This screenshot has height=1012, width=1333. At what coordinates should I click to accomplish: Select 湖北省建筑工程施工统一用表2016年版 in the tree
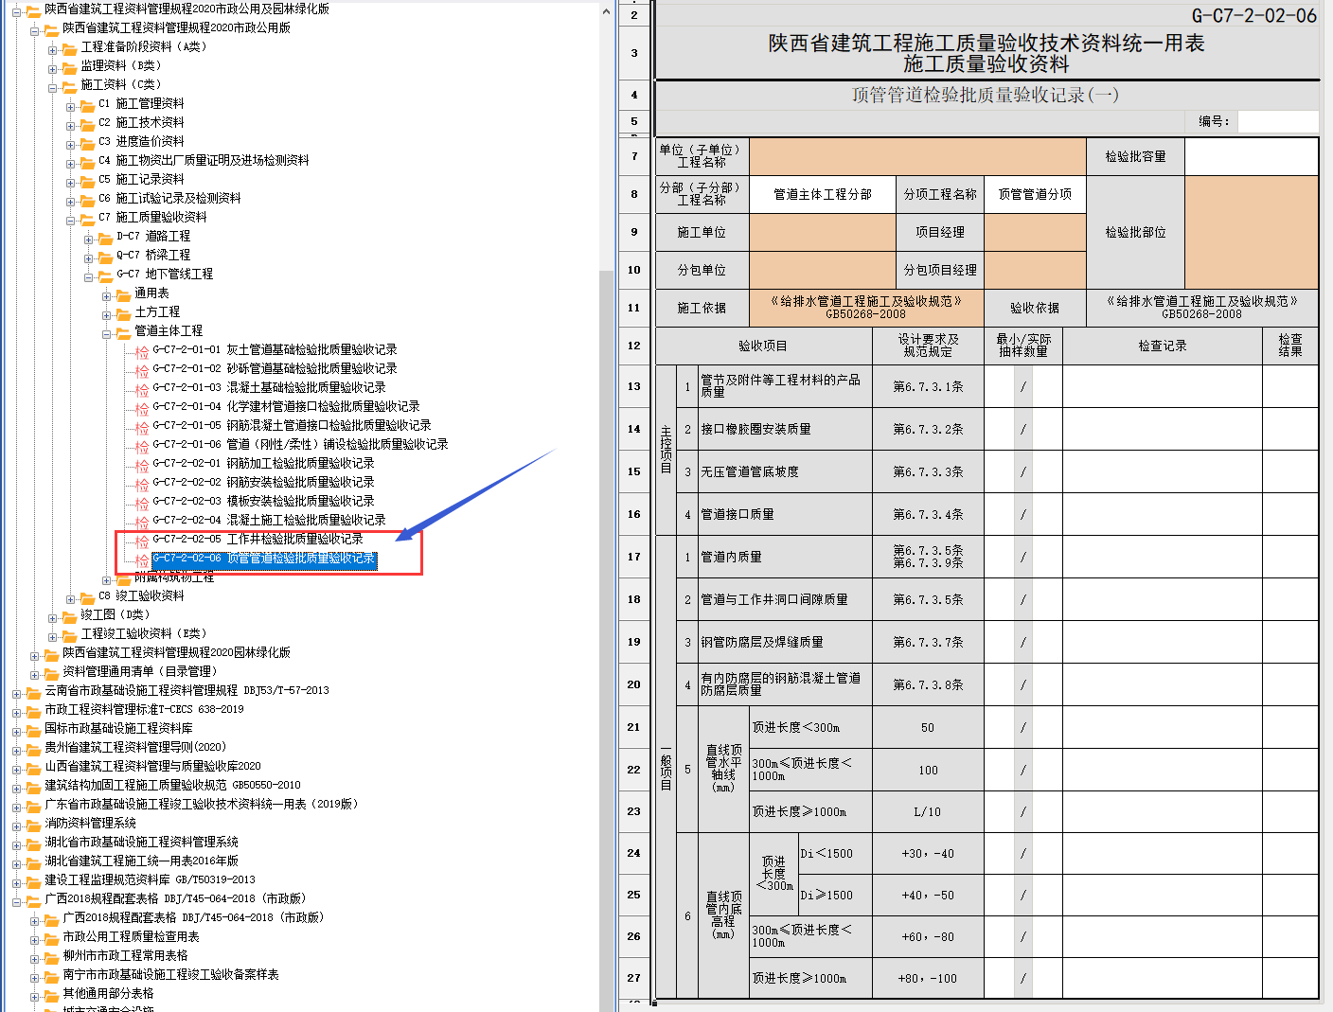tap(141, 861)
